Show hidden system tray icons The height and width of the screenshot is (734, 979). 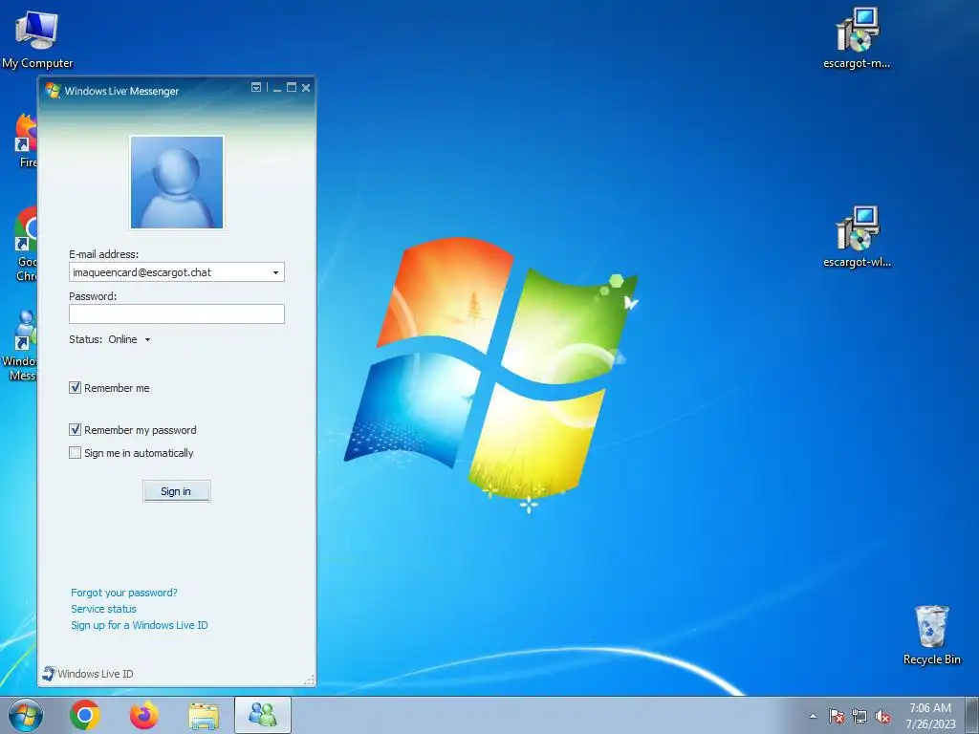[813, 716]
